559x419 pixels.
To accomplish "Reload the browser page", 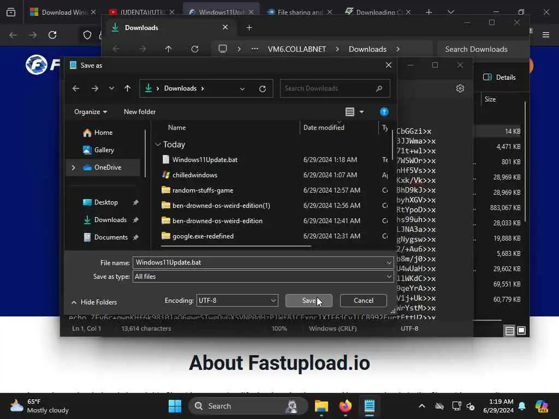I will (x=52, y=35).
